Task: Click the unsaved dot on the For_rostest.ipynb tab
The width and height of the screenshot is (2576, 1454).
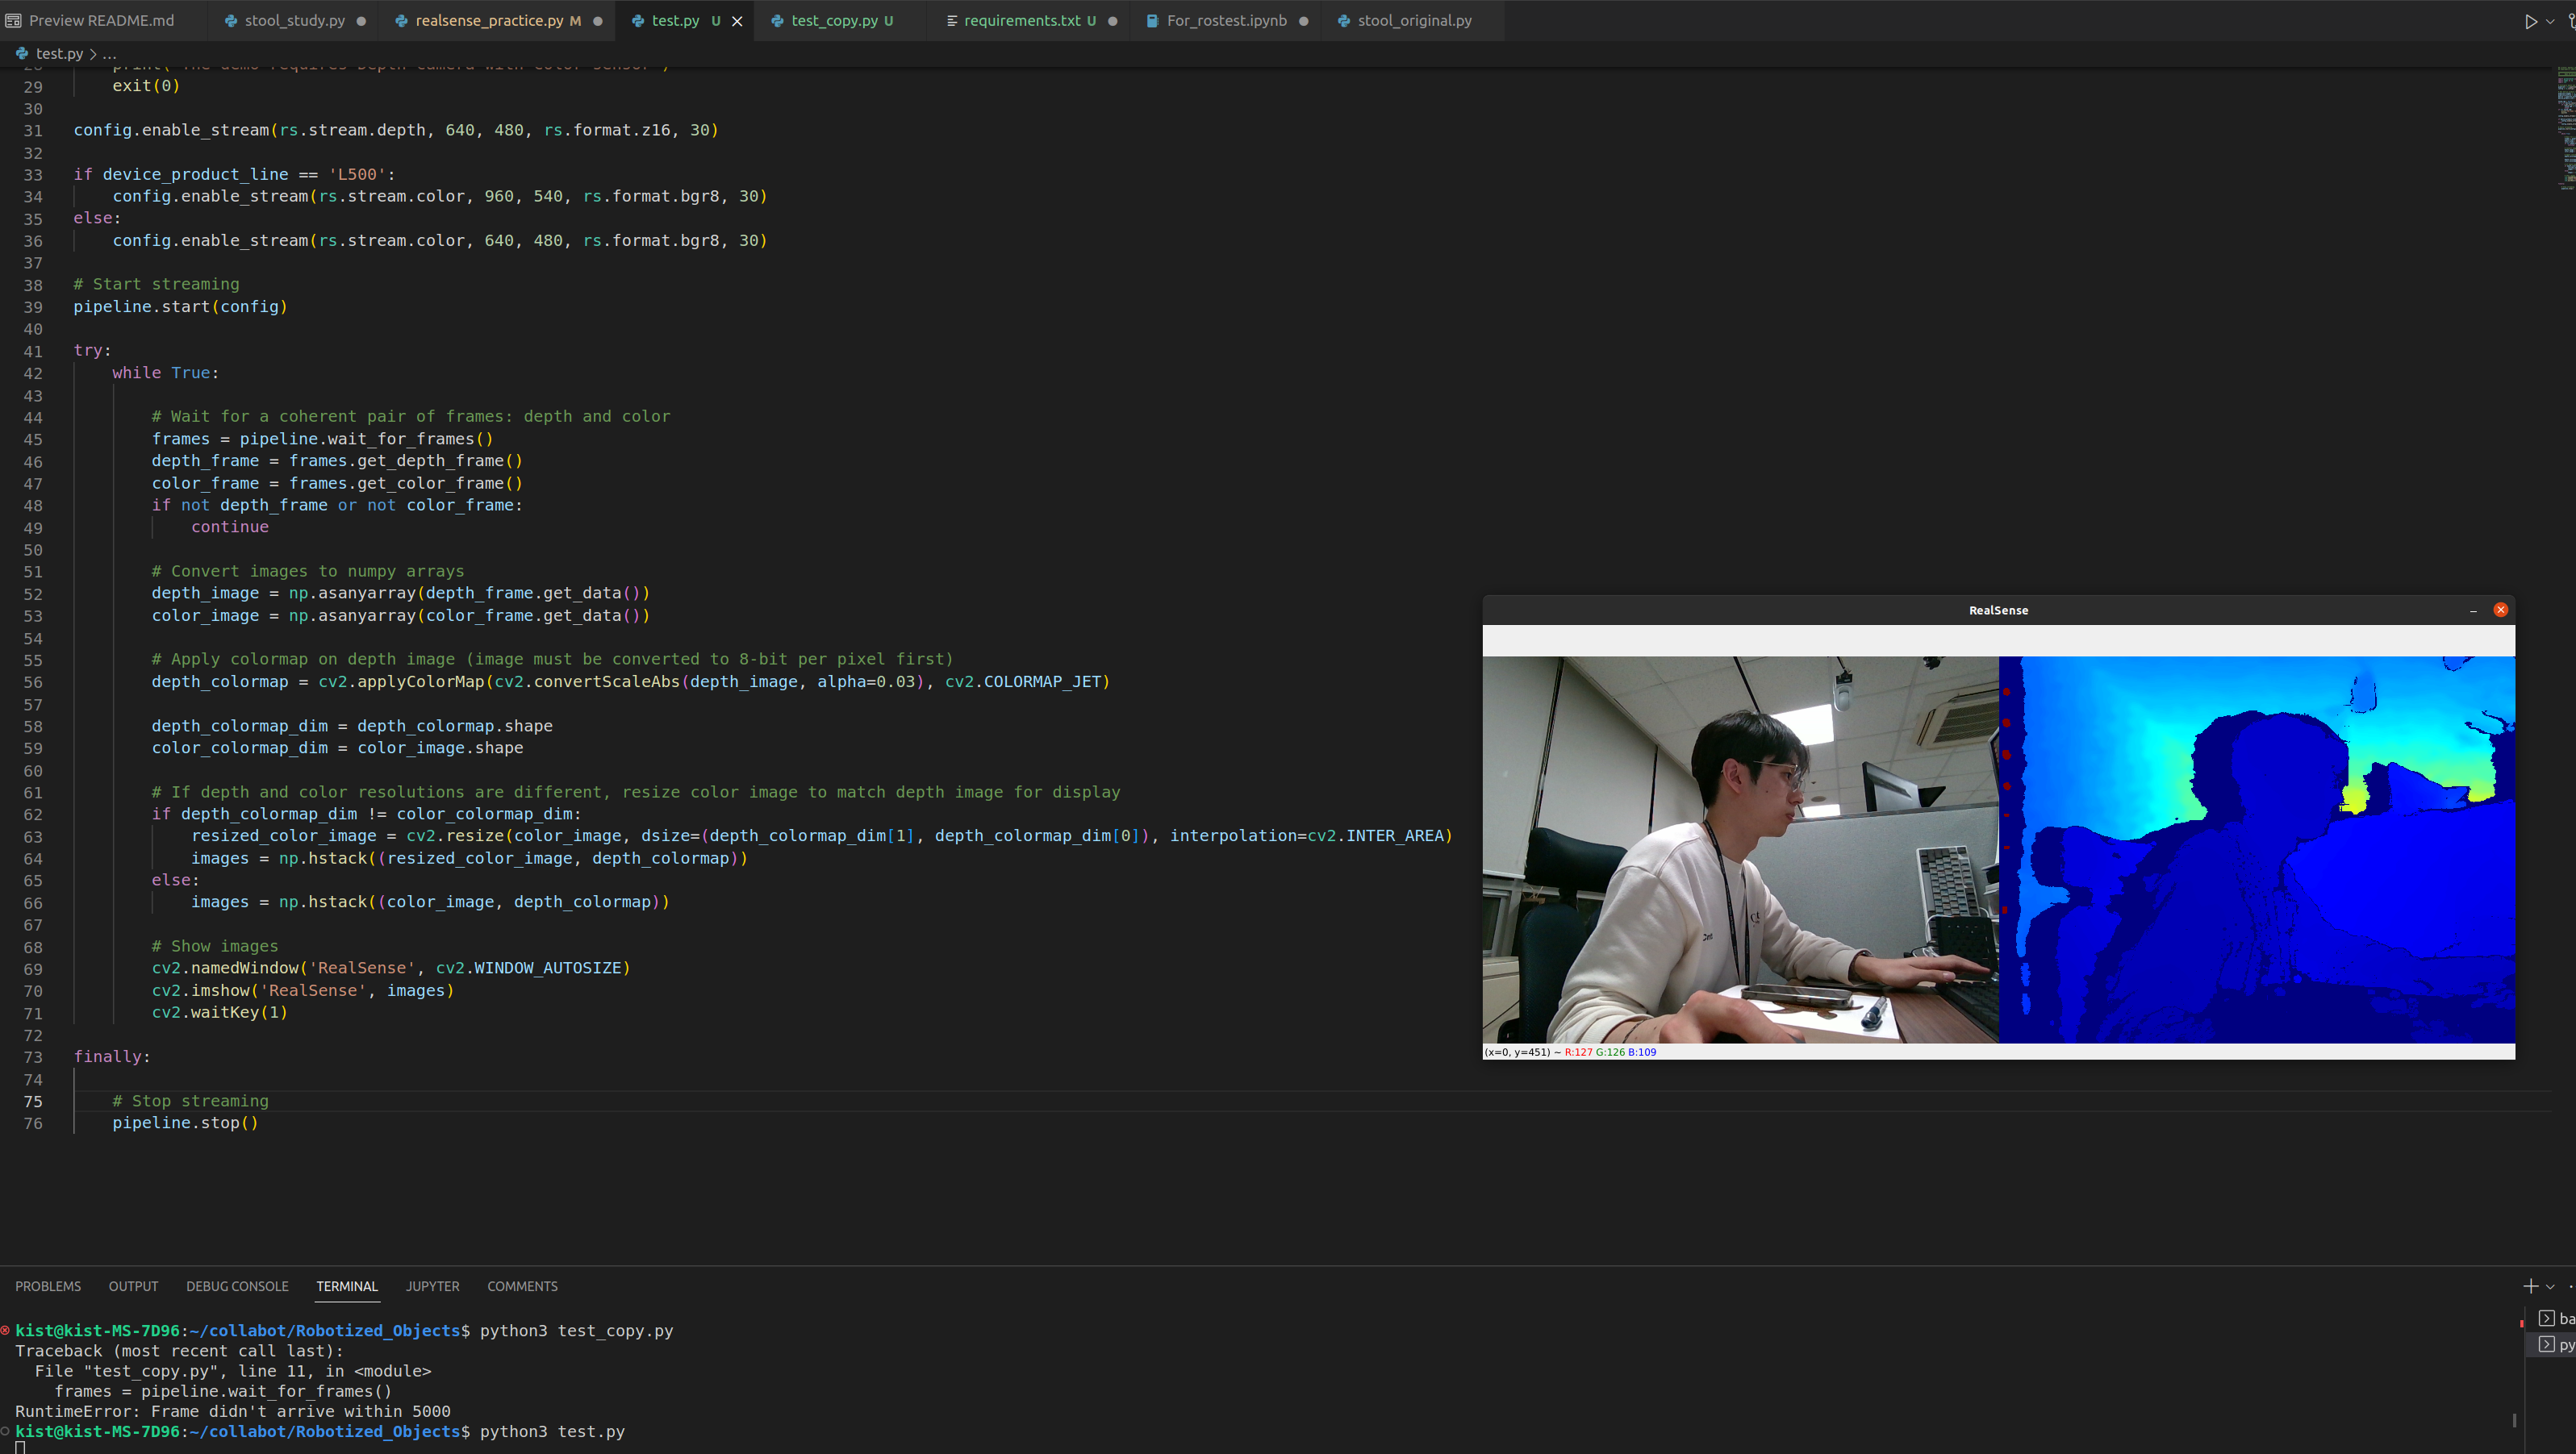Action: pos(1303,21)
